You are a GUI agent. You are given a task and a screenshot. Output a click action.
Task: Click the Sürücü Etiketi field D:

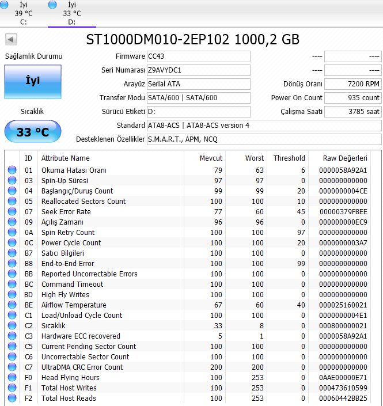pyautogui.click(x=199, y=112)
